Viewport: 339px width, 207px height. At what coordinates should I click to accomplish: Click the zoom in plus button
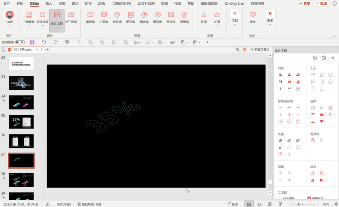tap(317, 204)
